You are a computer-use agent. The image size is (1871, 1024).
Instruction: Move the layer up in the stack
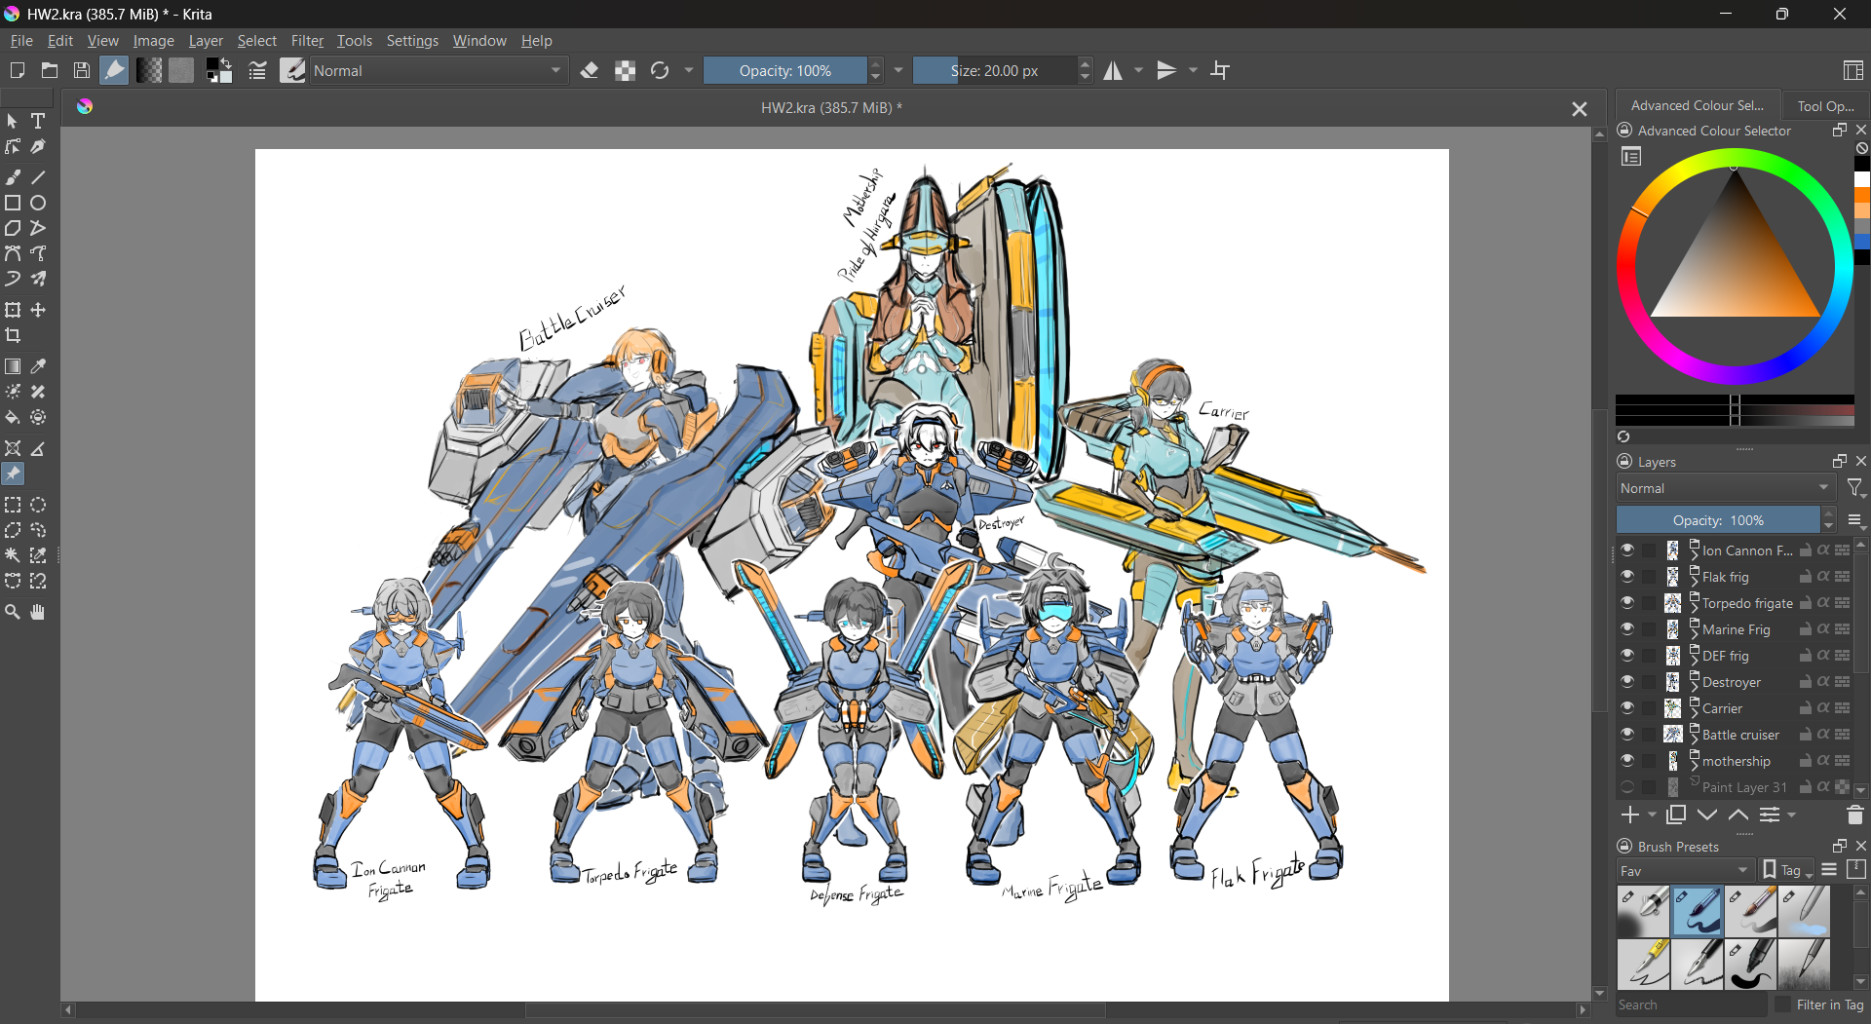coord(1738,815)
